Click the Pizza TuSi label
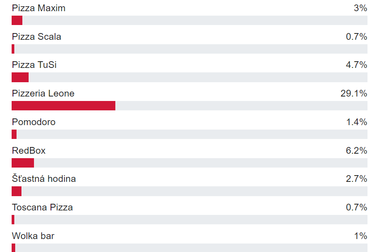The width and height of the screenshot is (380, 252). pos(34,65)
